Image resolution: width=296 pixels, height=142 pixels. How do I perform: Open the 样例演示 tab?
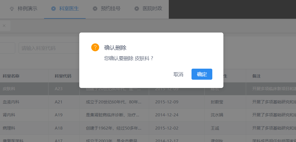tap(24, 9)
